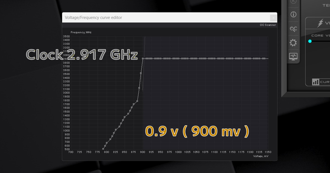Click the Curve button label beside chart icon

click(325, 82)
